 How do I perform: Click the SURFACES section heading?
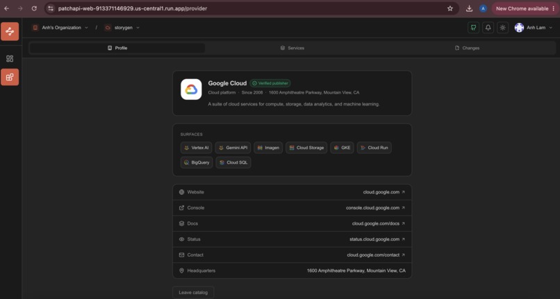[192, 135]
